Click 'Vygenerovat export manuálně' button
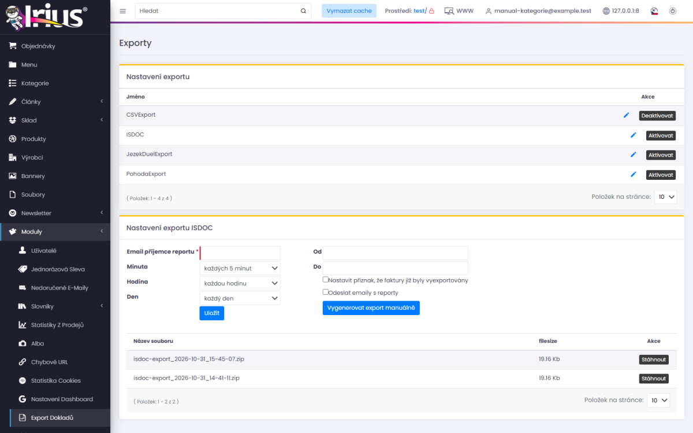693x433 pixels. [x=371, y=308]
